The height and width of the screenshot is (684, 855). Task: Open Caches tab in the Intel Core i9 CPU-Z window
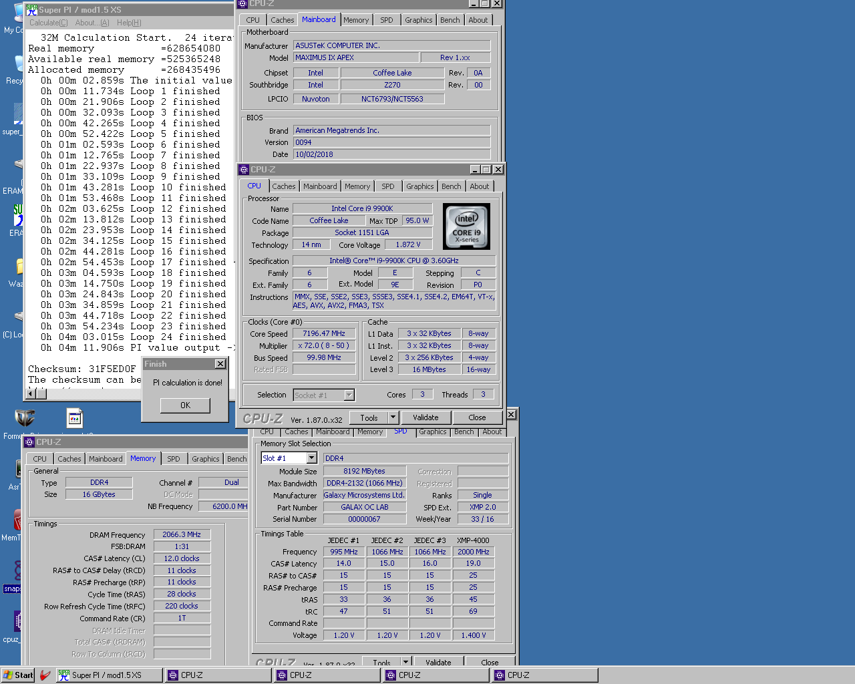point(284,186)
